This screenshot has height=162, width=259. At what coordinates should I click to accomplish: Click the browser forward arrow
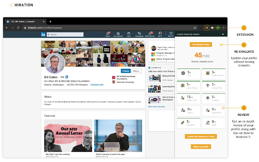[13, 28]
